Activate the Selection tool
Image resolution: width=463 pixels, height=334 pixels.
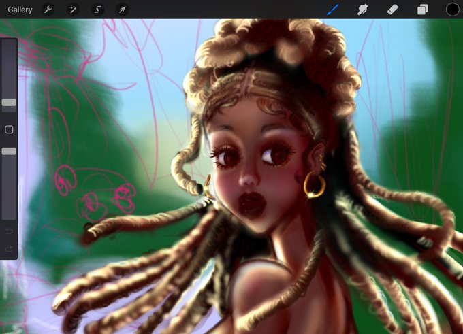[x=97, y=10]
